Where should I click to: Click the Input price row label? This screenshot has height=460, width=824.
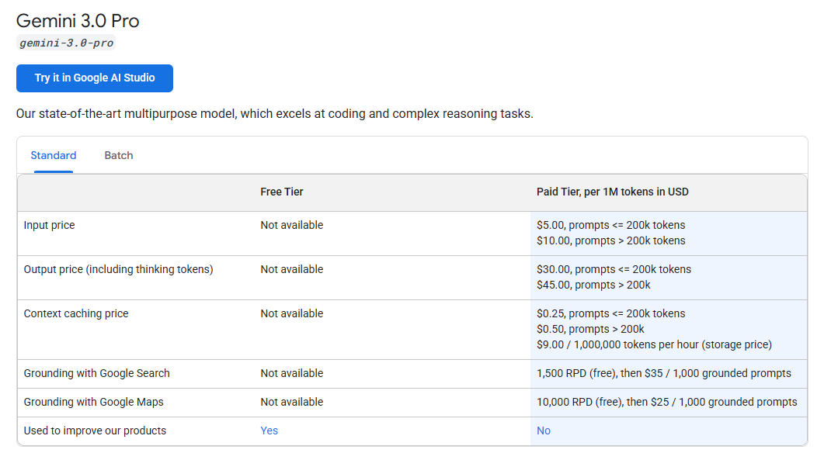click(x=50, y=225)
